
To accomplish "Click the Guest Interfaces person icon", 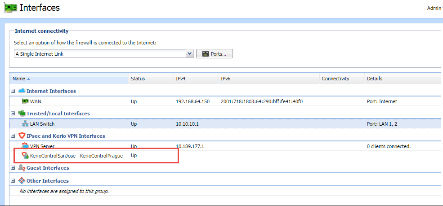I will pos(22,168).
